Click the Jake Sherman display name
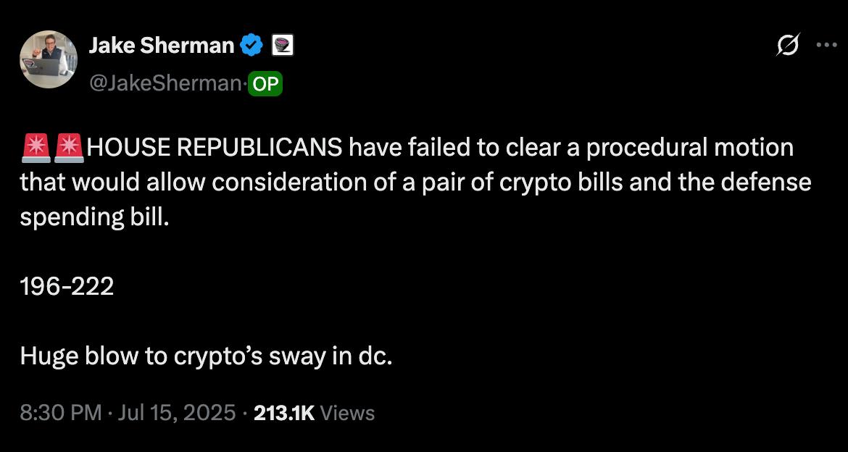 (161, 46)
